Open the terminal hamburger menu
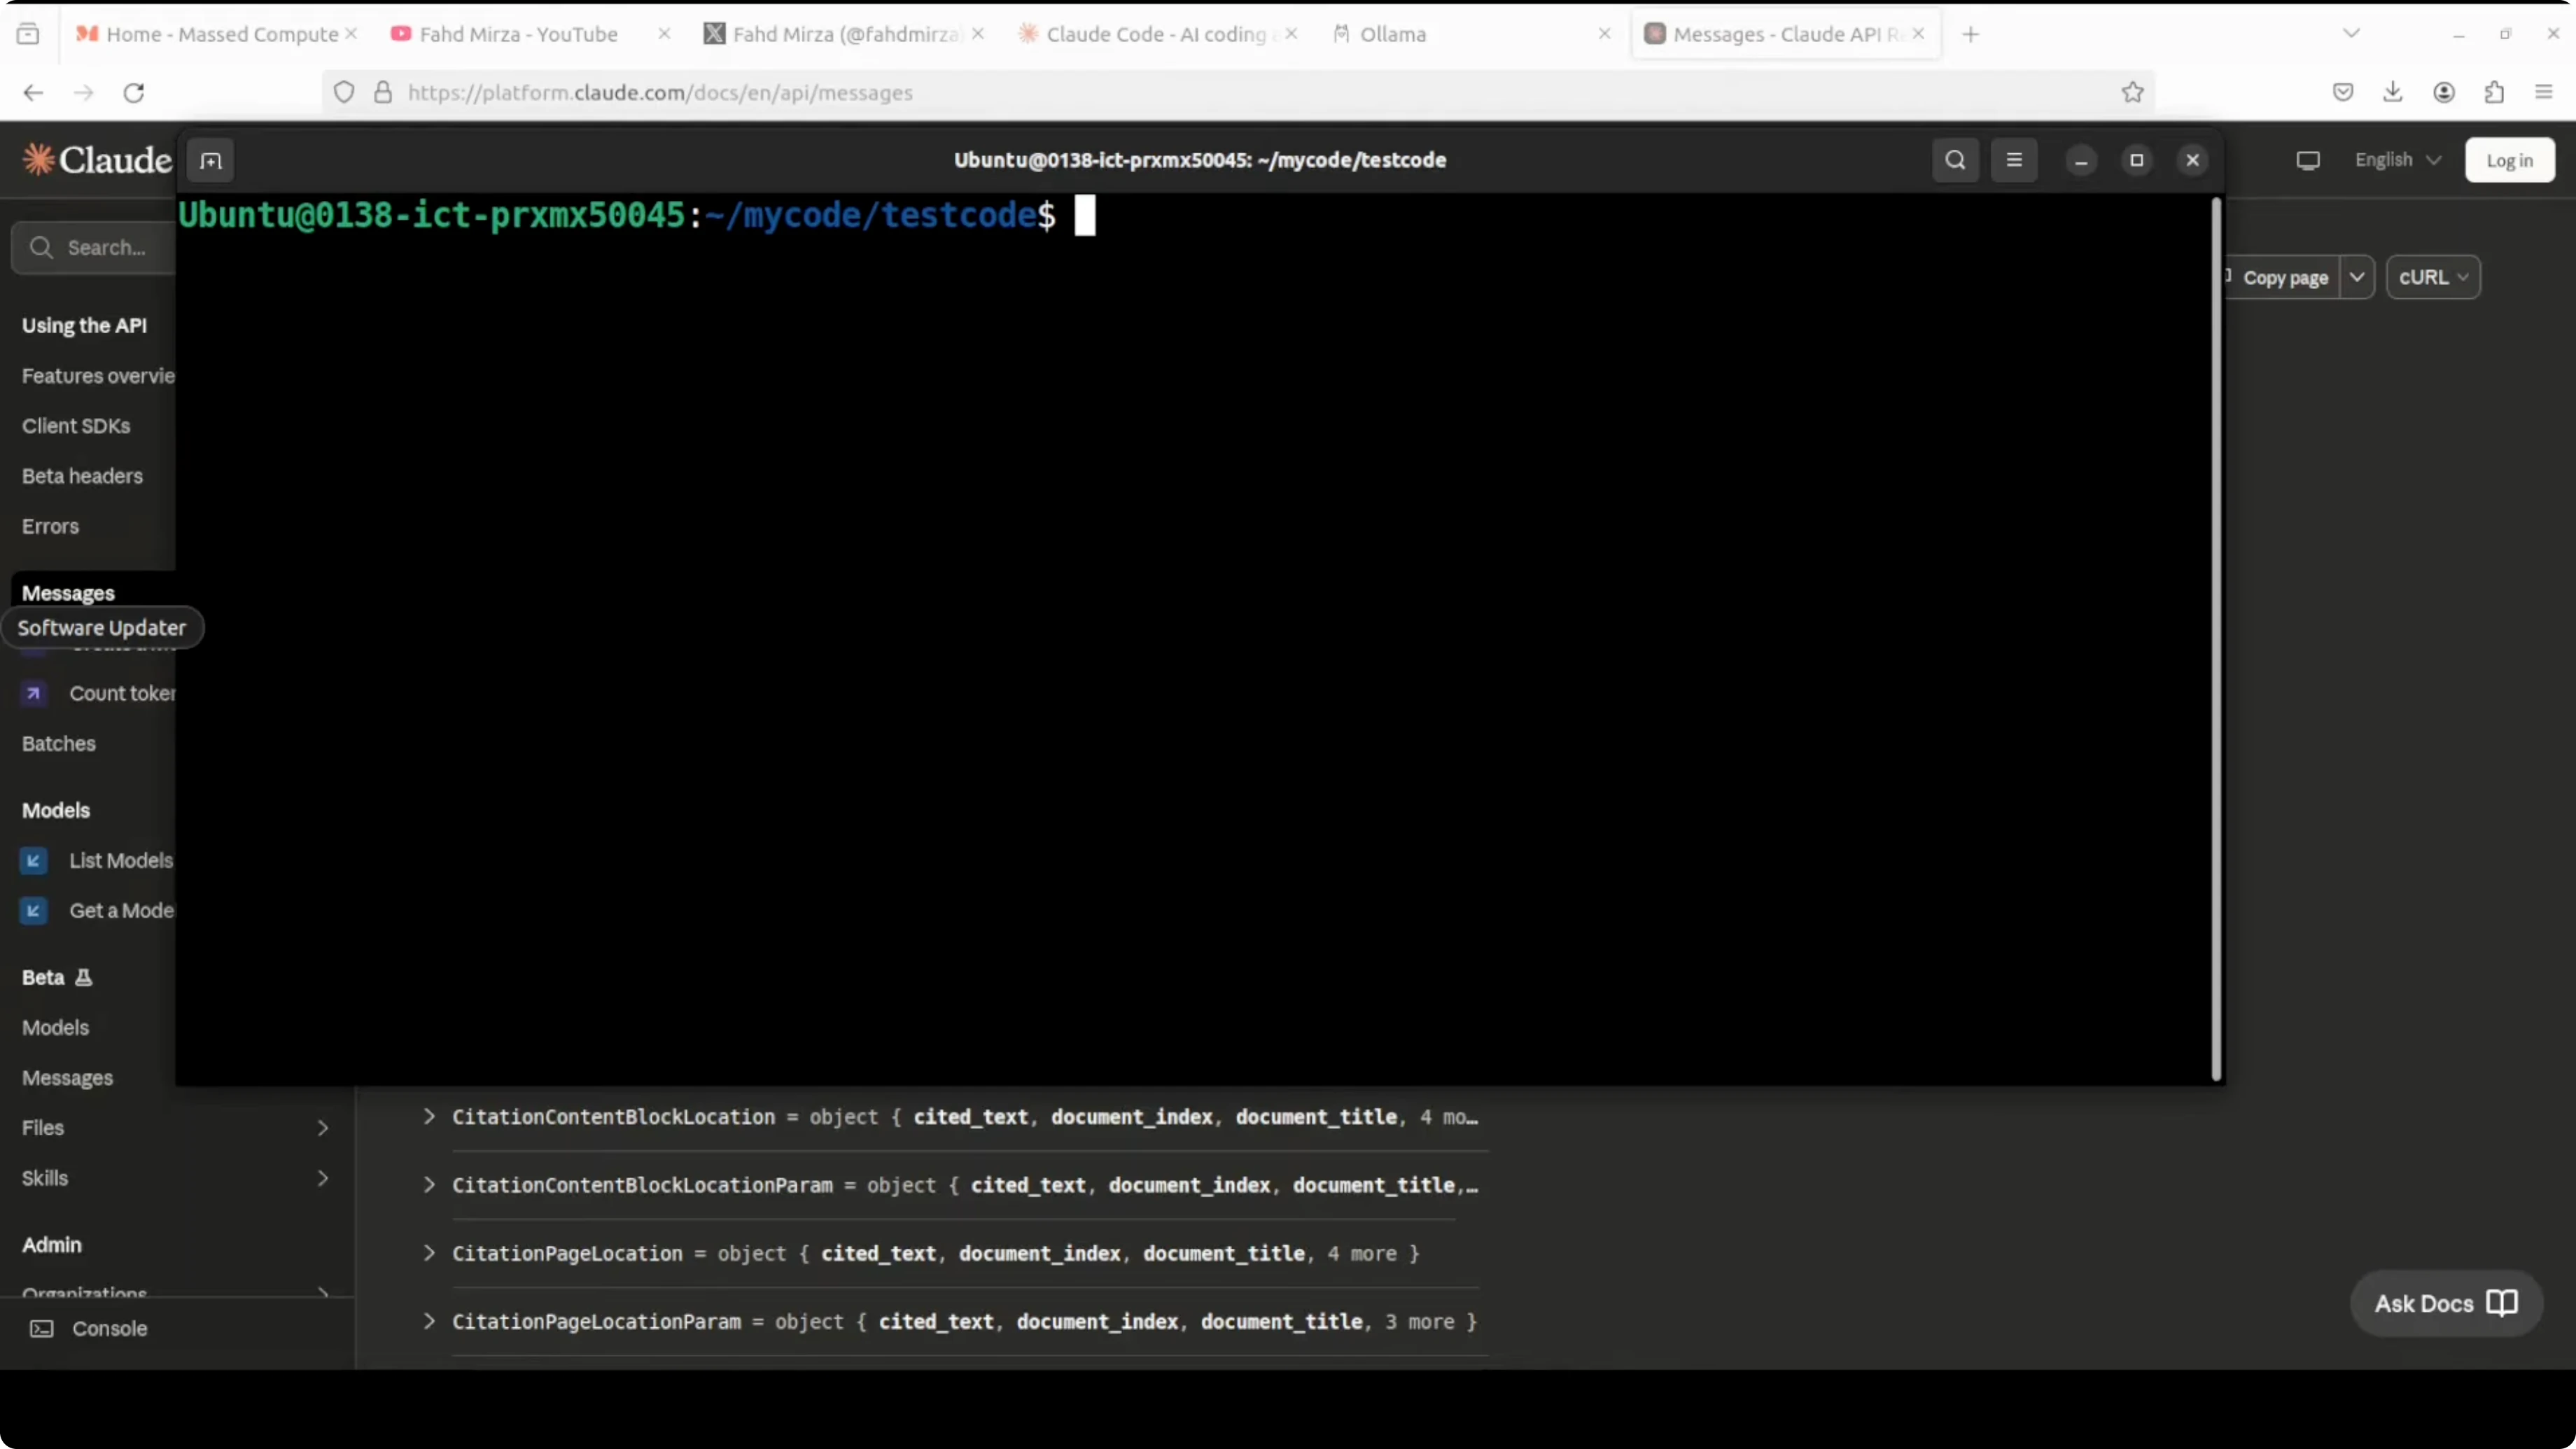This screenshot has height=1449, width=2576. click(x=2014, y=160)
